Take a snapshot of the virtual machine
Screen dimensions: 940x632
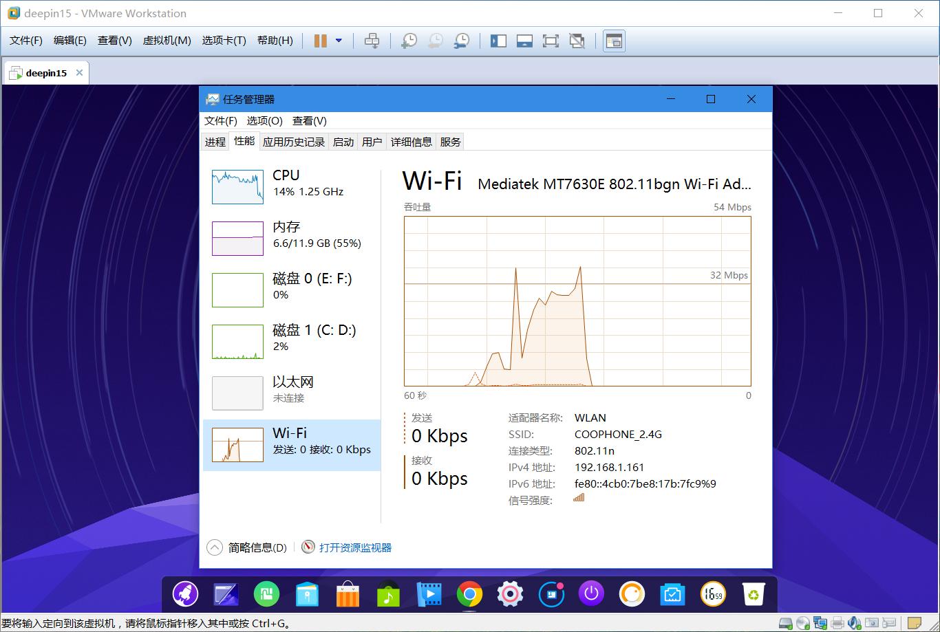click(x=408, y=41)
